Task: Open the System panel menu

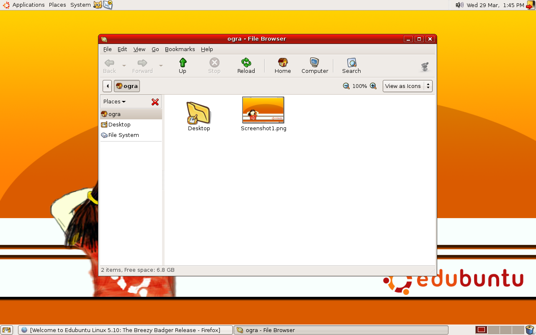Action: point(80,5)
